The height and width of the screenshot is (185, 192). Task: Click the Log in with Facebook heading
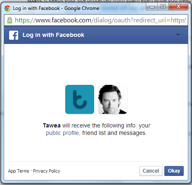53,35
